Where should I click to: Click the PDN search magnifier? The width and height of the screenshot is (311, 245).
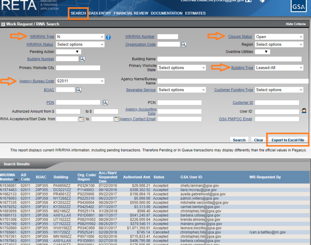click(x=105, y=102)
